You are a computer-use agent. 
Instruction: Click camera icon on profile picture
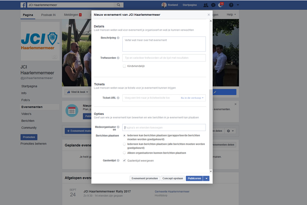point(55,57)
